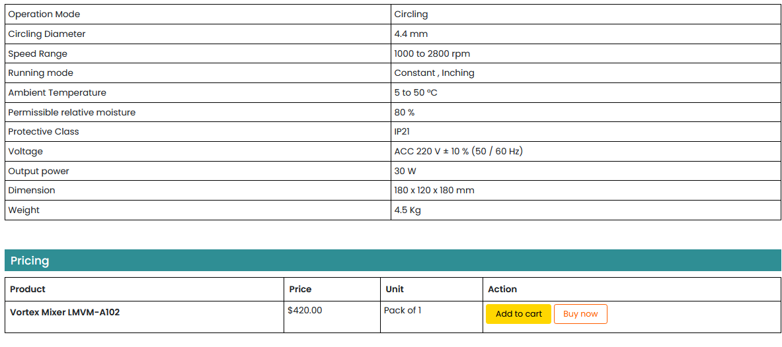Select the Constant, Inching running mode value
The height and width of the screenshot is (347, 782).
tap(434, 73)
